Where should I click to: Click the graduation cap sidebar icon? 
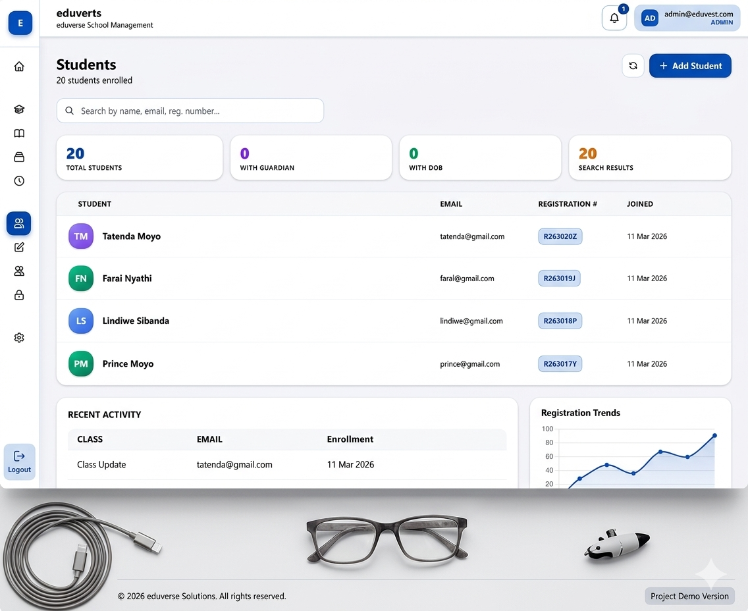click(x=19, y=109)
